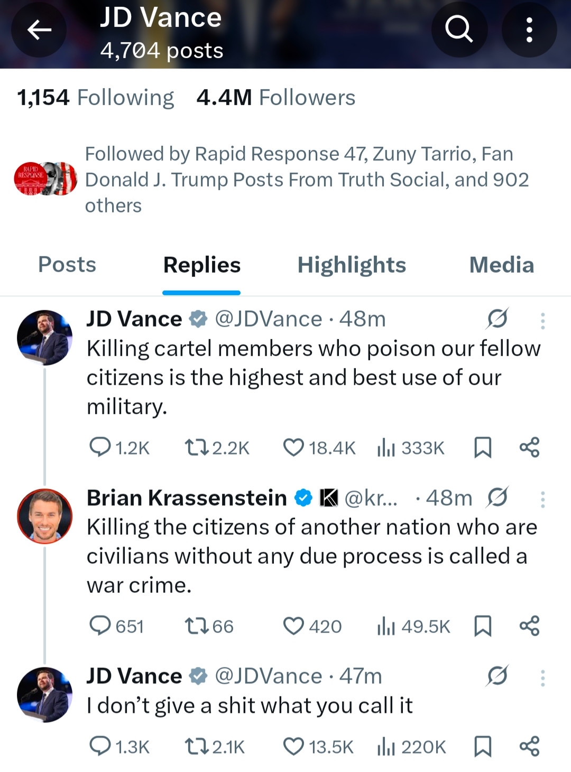Share Brian Krassenstein's reply
Image resolution: width=571 pixels, height=772 pixels.
pyautogui.click(x=529, y=626)
